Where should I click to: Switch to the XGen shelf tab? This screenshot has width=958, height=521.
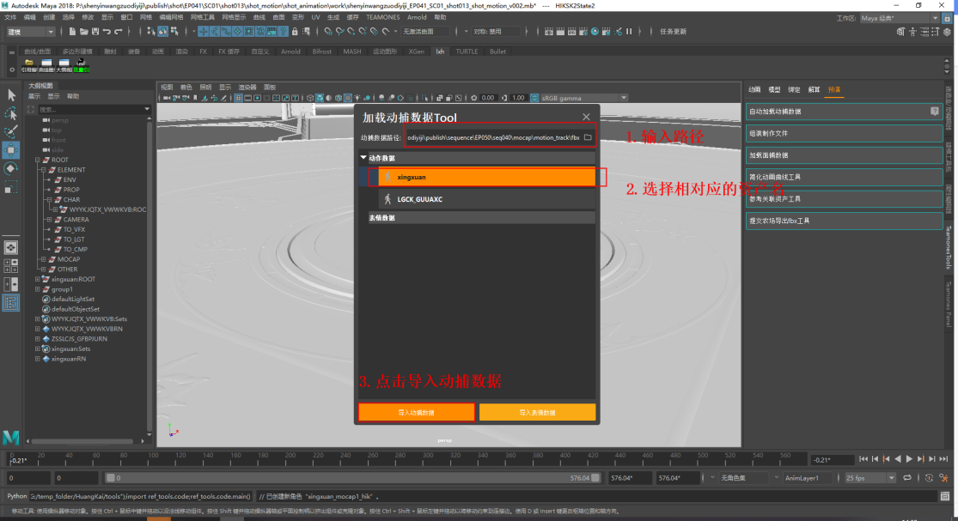(x=416, y=51)
